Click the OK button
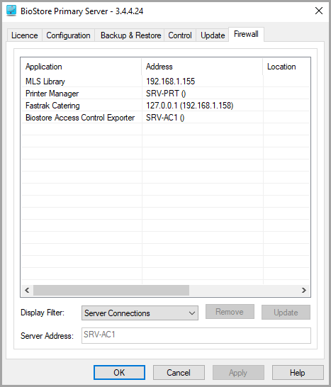 (x=119, y=372)
